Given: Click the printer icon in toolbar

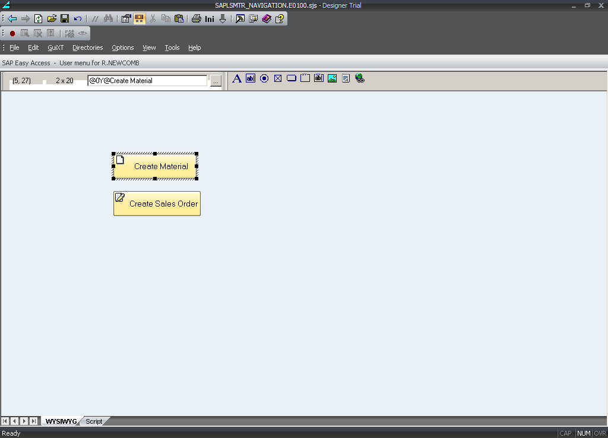Looking at the screenshot, I should click(196, 18).
